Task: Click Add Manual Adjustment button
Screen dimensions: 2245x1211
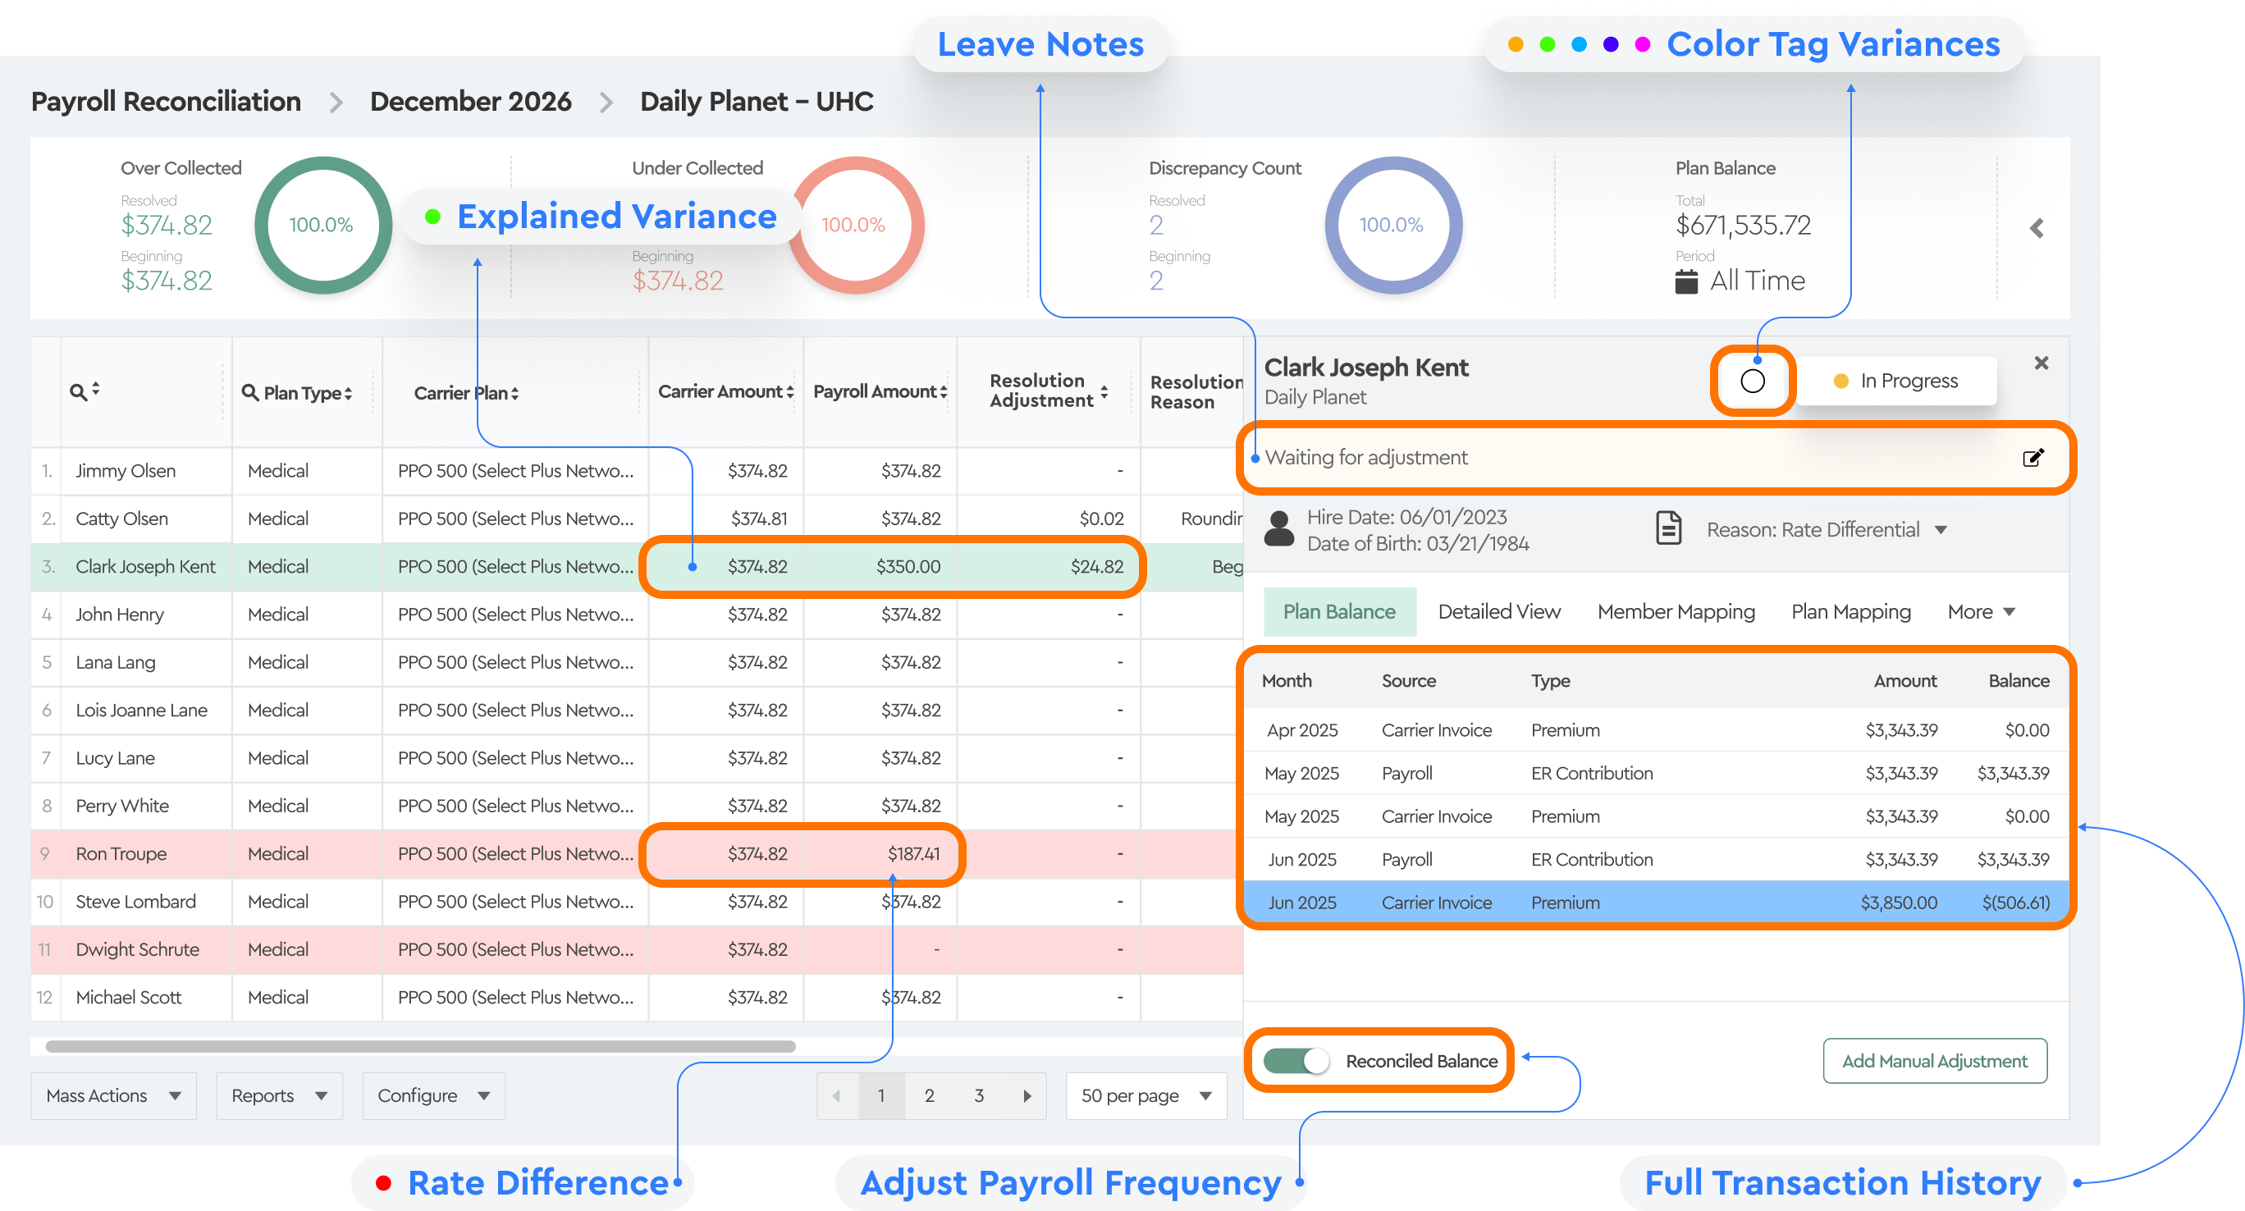Action: (x=1934, y=1060)
